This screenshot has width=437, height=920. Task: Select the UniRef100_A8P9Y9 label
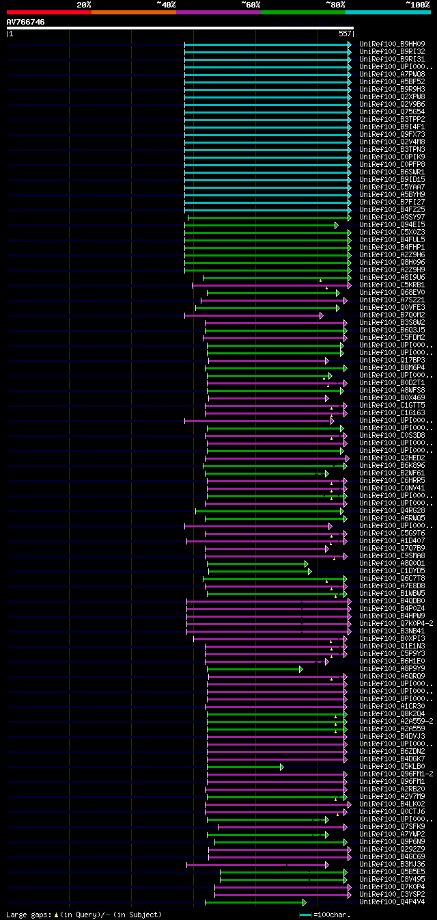393,669
